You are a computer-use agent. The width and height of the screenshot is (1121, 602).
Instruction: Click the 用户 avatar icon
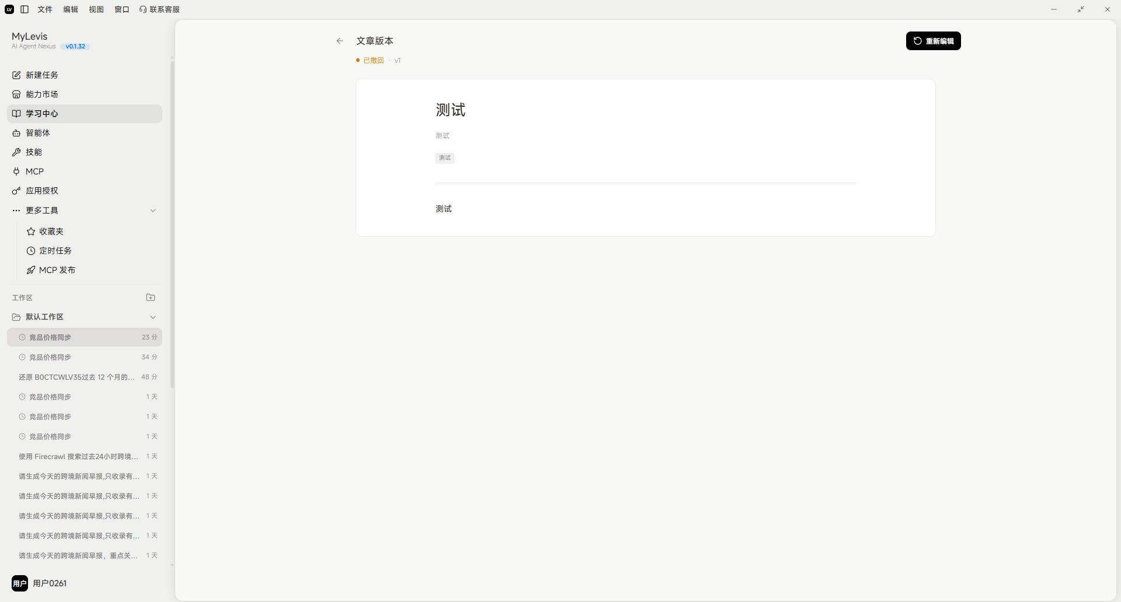[x=20, y=583]
